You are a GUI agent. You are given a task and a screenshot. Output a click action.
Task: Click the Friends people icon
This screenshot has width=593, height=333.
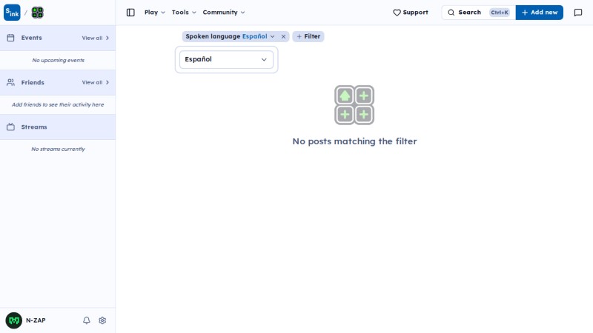[x=10, y=82]
